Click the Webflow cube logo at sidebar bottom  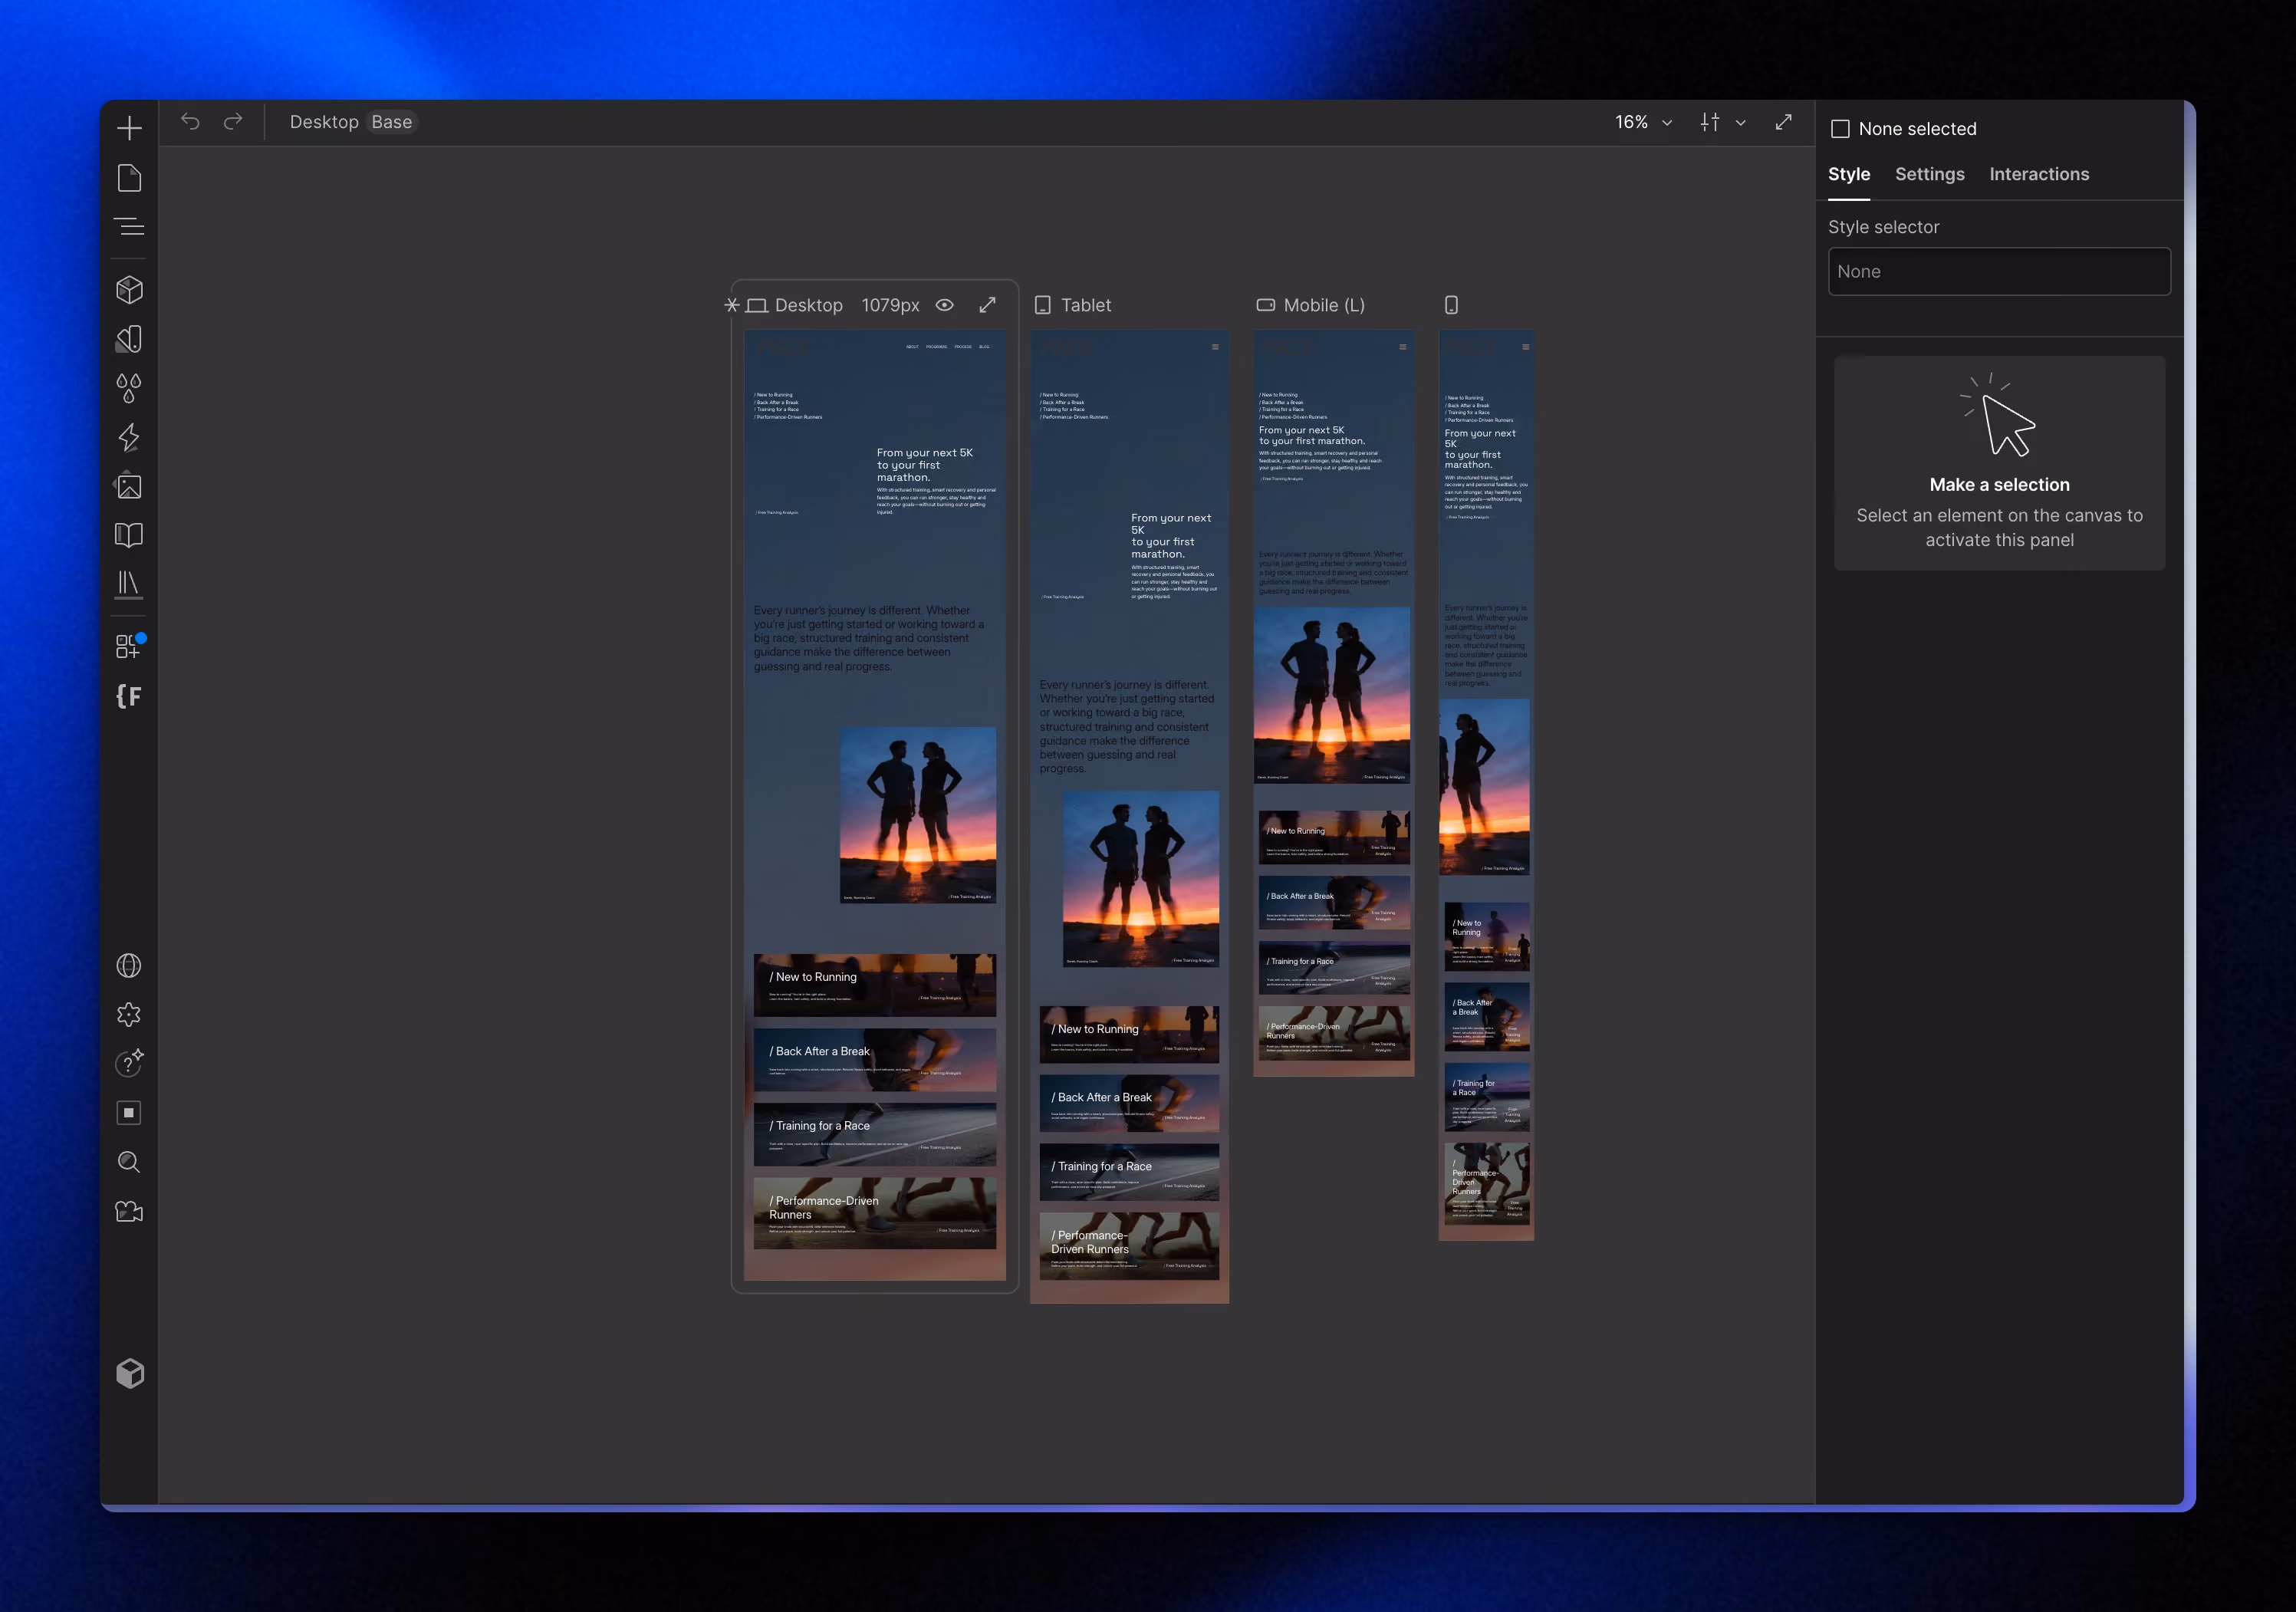click(130, 1374)
